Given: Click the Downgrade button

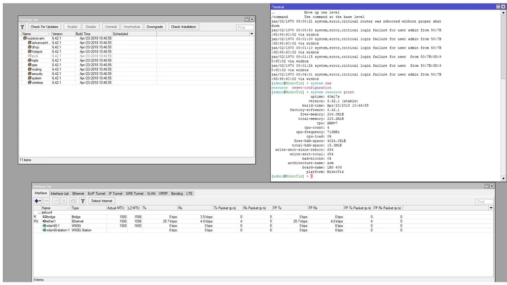Looking at the screenshot, I should coord(155,27).
